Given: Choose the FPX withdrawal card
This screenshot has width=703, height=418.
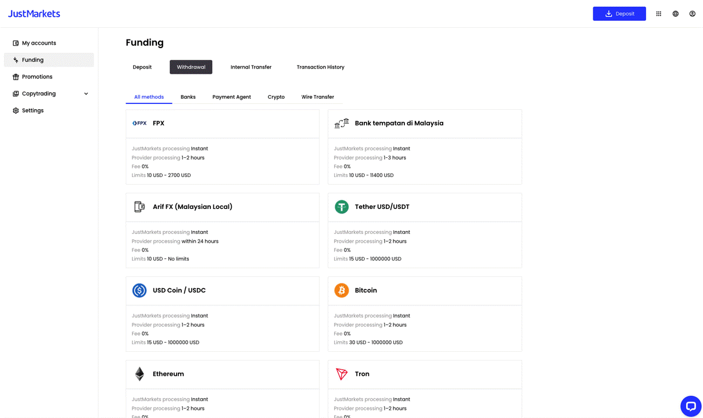Looking at the screenshot, I should point(222,147).
